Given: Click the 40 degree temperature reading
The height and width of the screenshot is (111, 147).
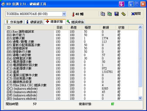Looking at the screenshot, I should point(79,14).
